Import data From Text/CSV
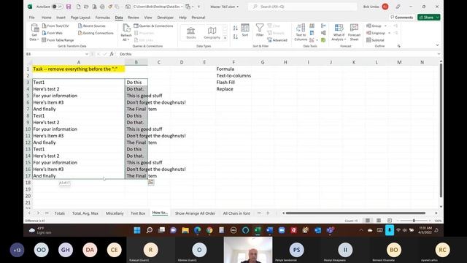Viewport: 467px width, 263px height. click(x=55, y=26)
